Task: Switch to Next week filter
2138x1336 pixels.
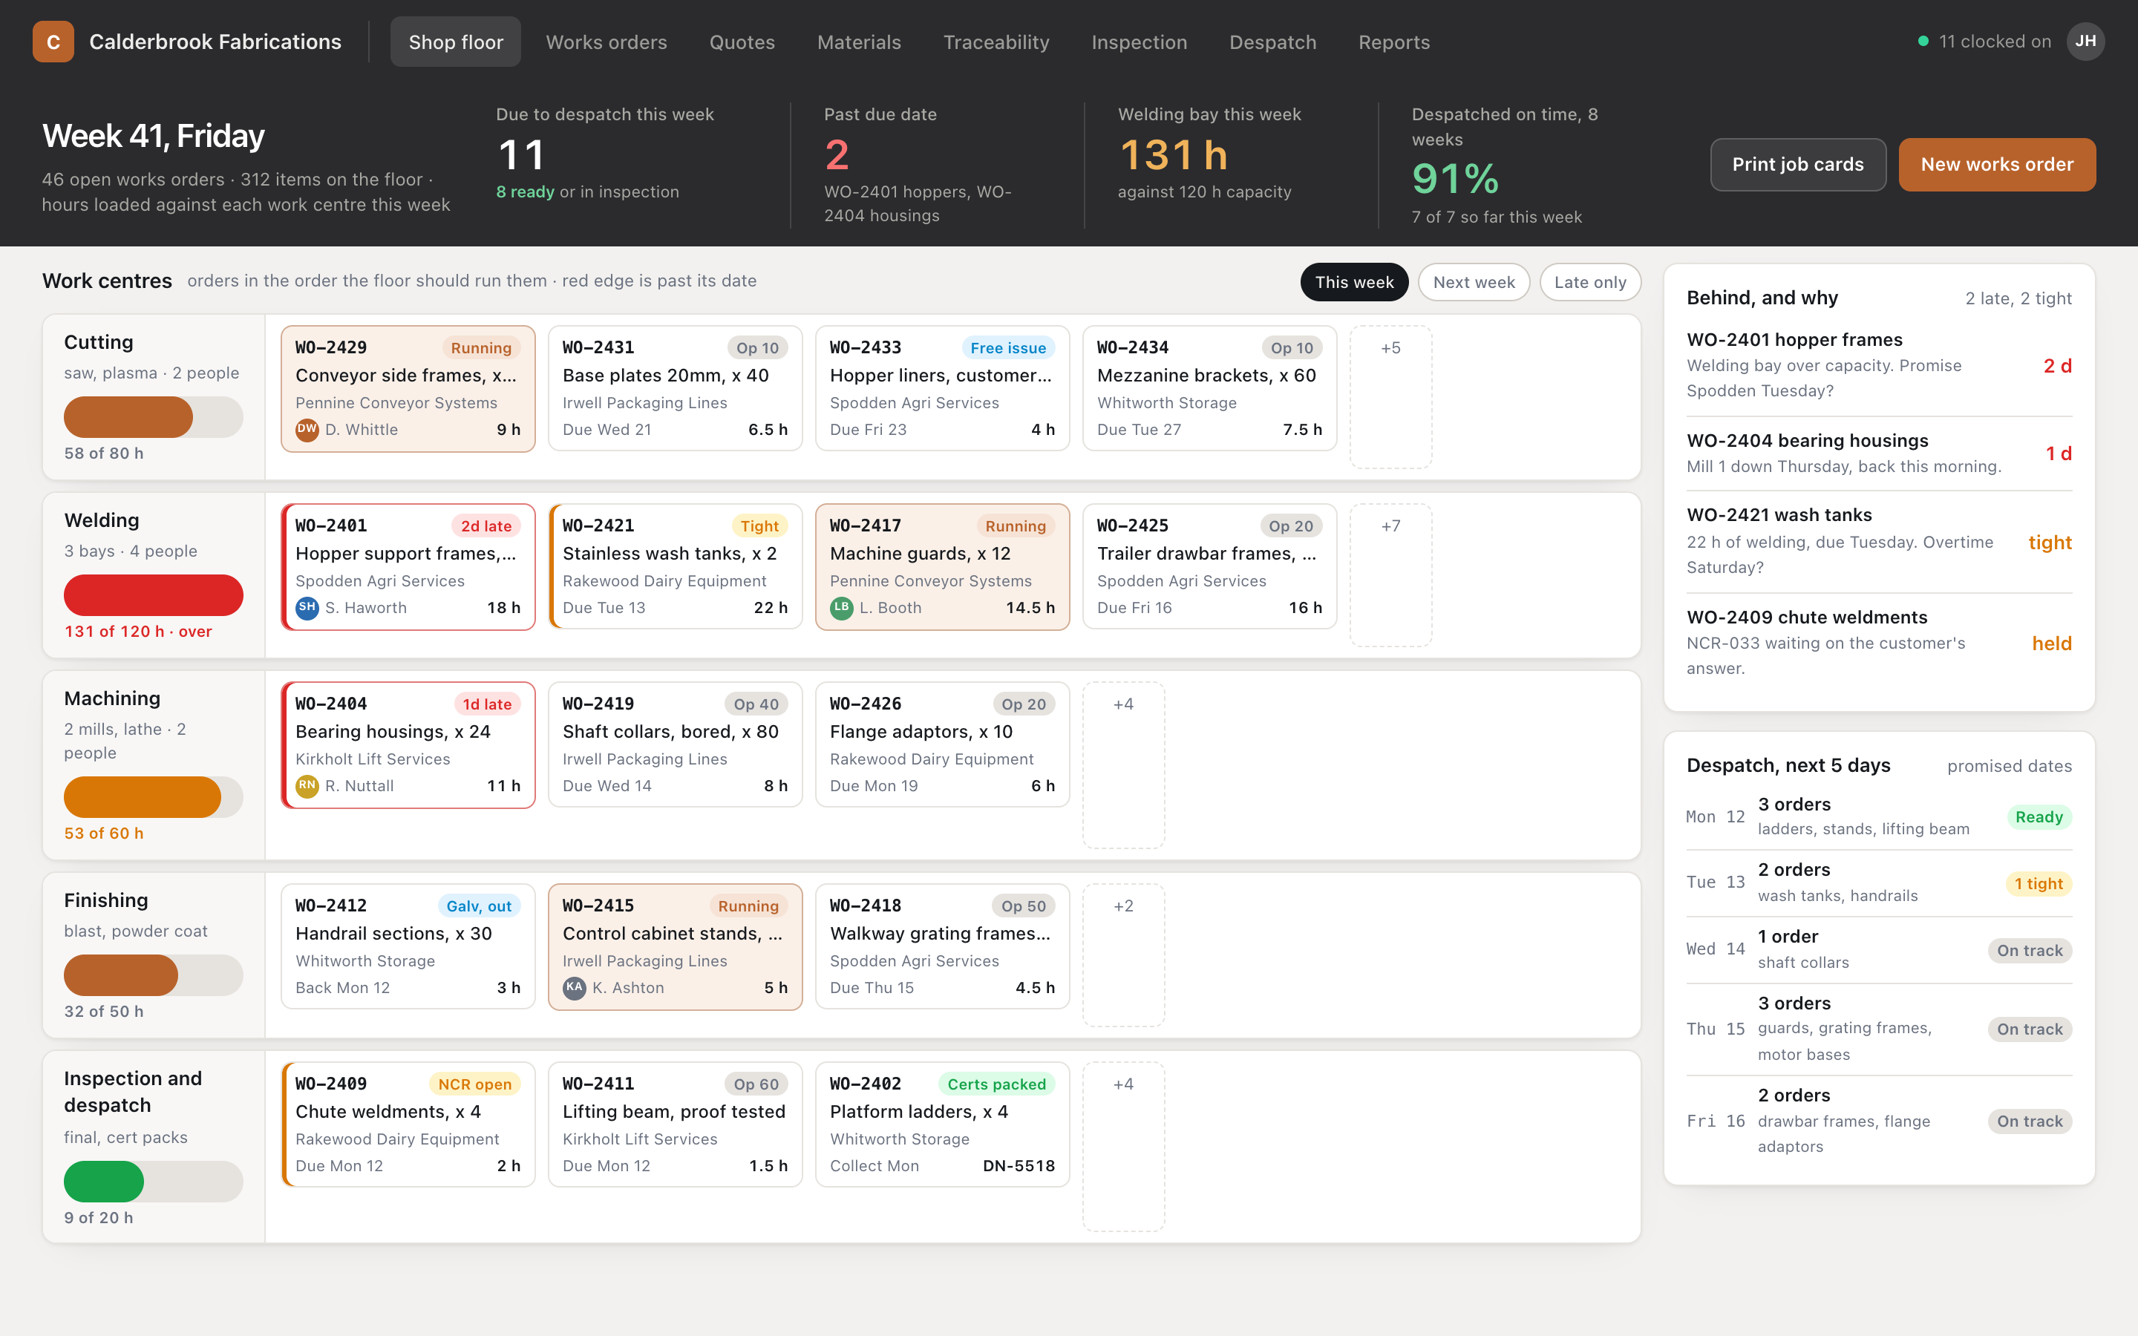Action: 1474,282
